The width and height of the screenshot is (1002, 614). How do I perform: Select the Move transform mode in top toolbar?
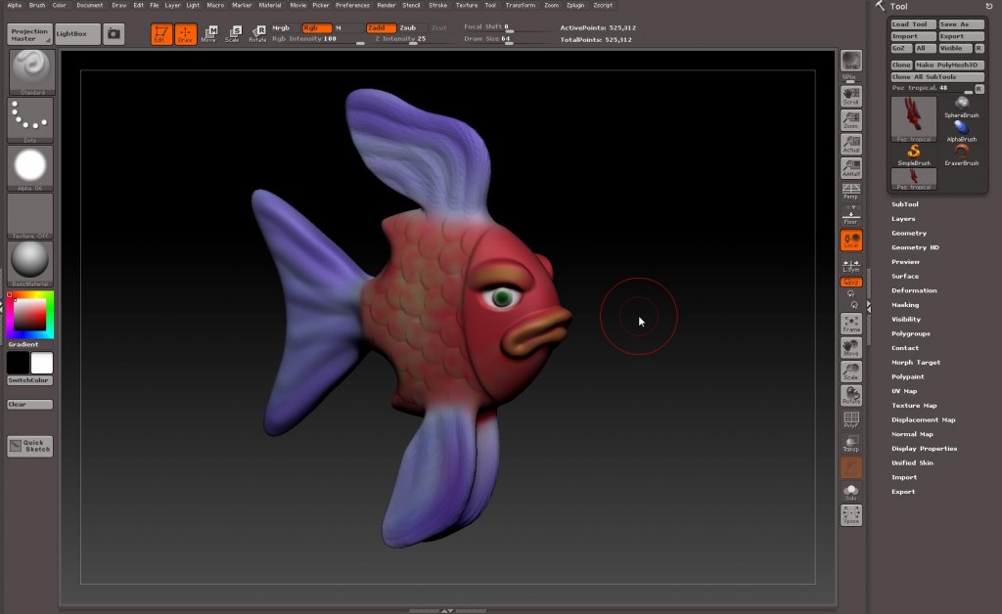209,34
